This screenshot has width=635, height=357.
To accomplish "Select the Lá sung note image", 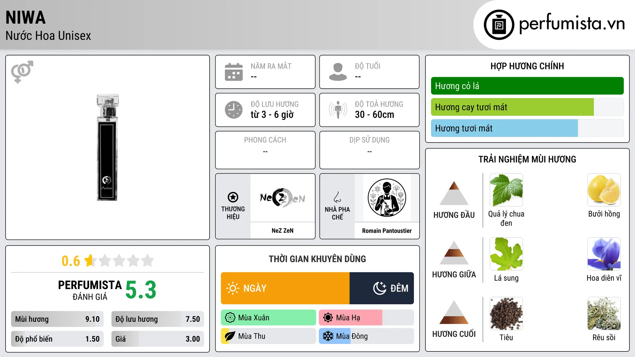I will pyautogui.click(x=506, y=254).
